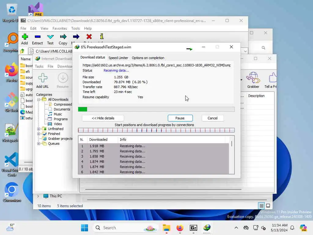Image resolution: width=313 pixels, height=235 pixels.
Task: Click the download progress bar
Action: [156, 109]
